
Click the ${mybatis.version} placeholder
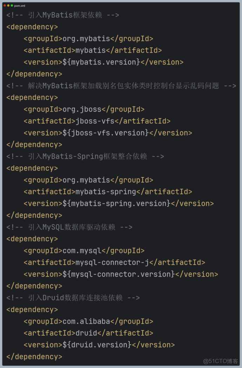click(x=101, y=62)
